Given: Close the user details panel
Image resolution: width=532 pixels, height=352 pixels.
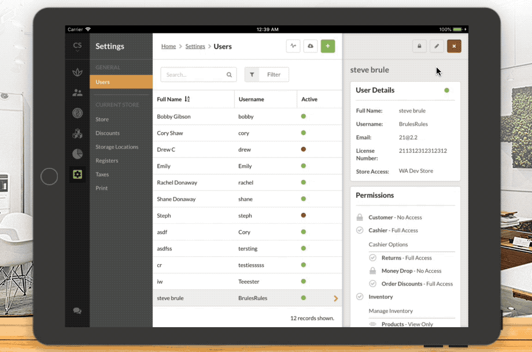Looking at the screenshot, I should pos(454,46).
